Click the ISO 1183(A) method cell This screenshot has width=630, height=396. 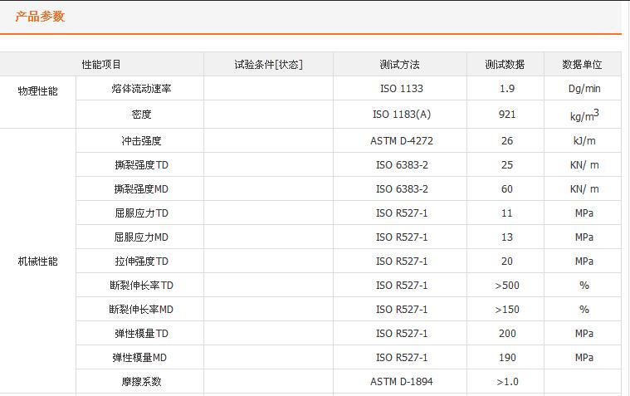click(401, 115)
